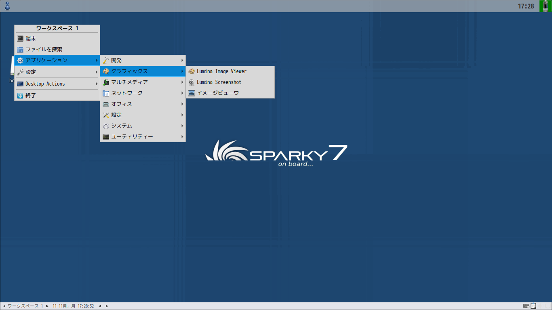Expand the マルチメディア submenu arrow
Screen dimensions: 552x310
tap(182, 82)
